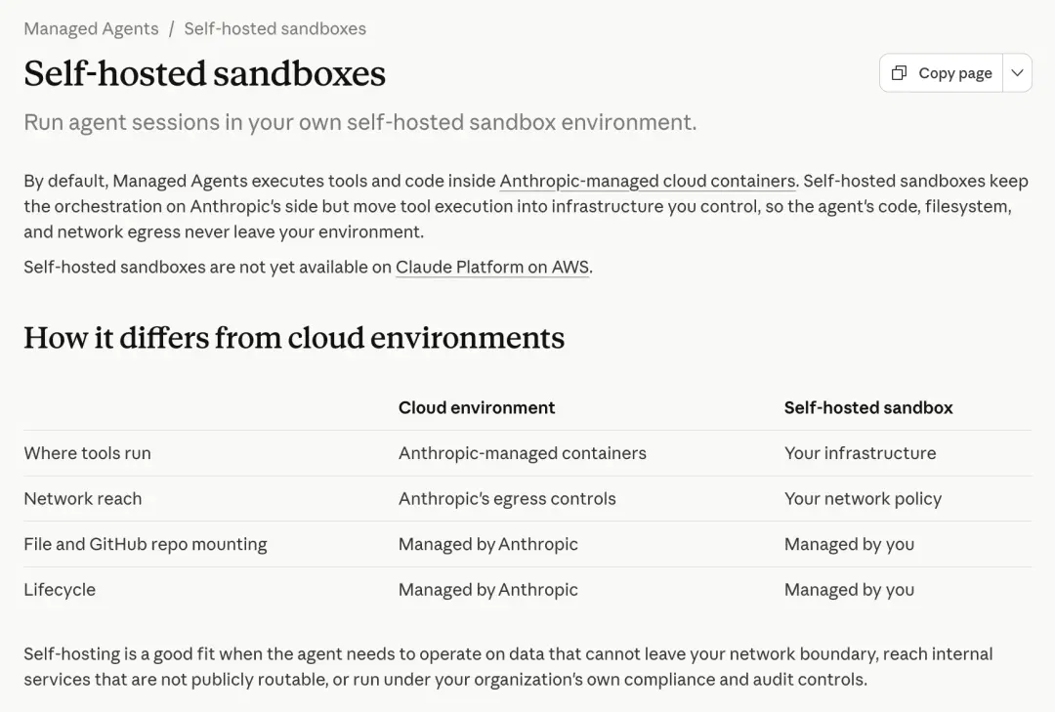The image size is (1055, 712).
Task: Click File and GitHub repo mounting row label
Action: (146, 544)
